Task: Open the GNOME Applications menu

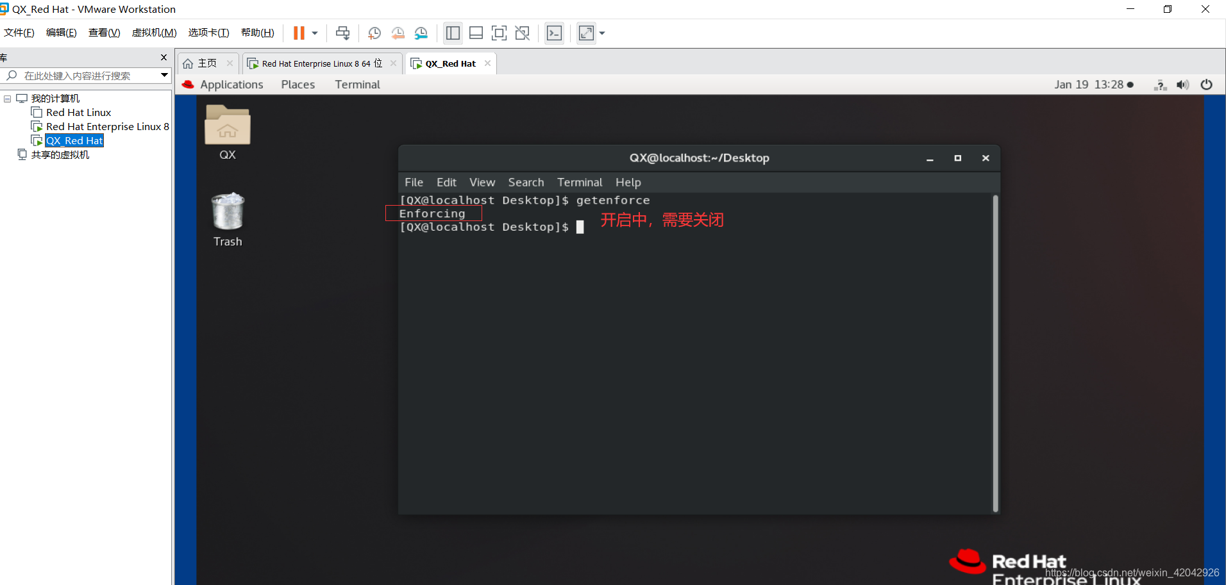Action: [x=231, y=85]
